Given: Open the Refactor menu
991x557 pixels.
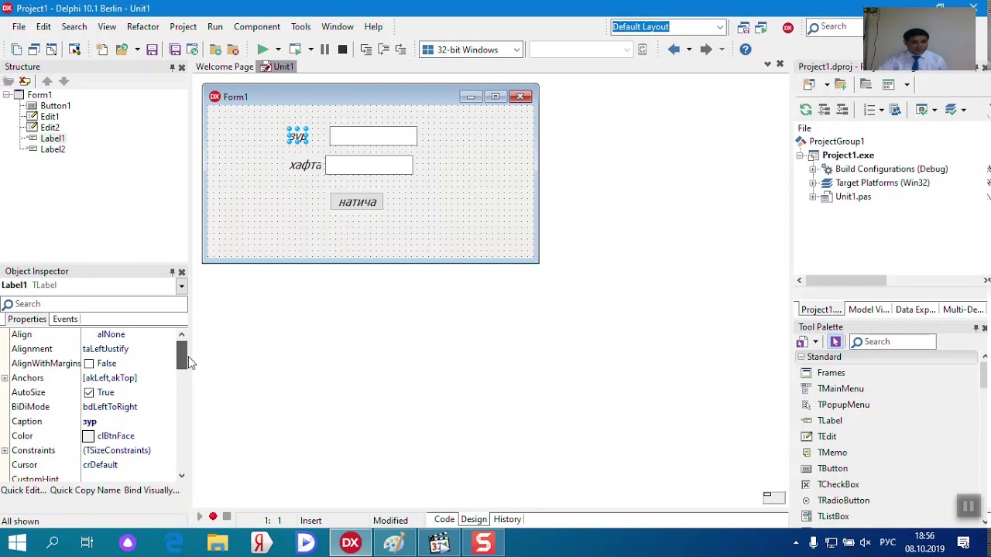Looking at the screenshot, I should [x=142, y=26].
